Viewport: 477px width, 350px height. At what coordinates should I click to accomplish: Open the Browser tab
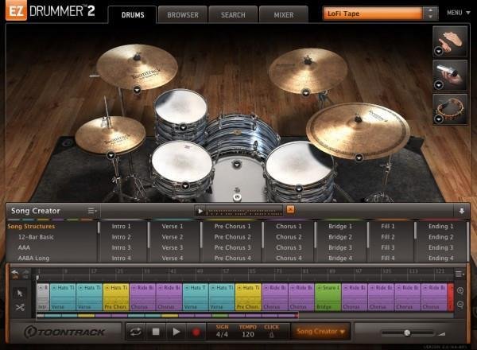pos(182,14)
